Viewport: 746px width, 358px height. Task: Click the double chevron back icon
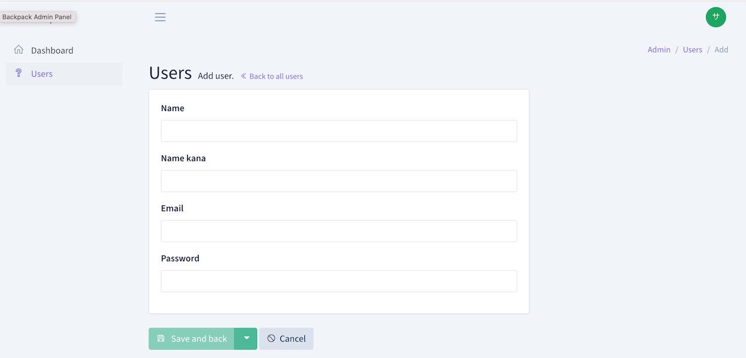point(244,76)
